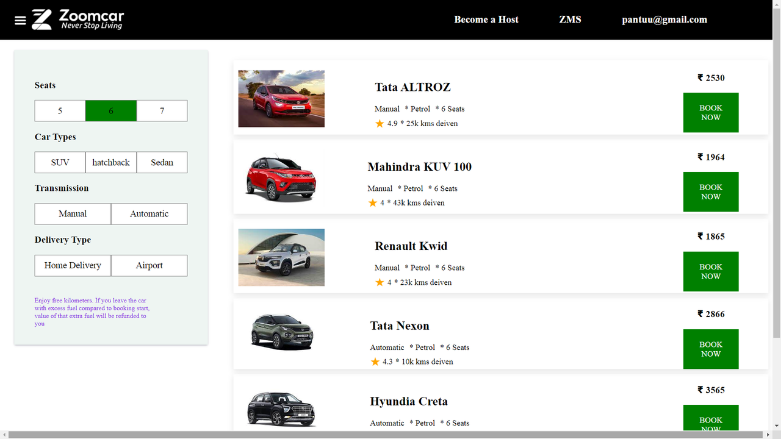Image resolution: width=781 pixels, height=439 pixels.
Task: Click the '4.9 * 25k kms deiven' text
Action: [x=422, y=123]
